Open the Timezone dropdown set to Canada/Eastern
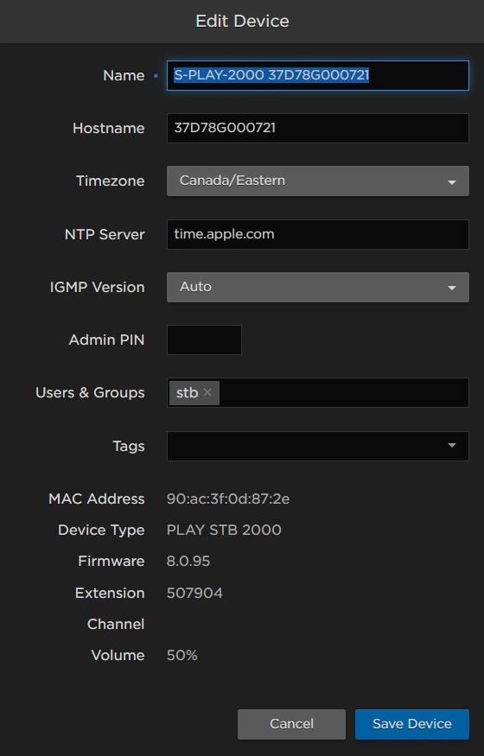The image size is (484, 756). pyautogui.click(x=318, y=181)
